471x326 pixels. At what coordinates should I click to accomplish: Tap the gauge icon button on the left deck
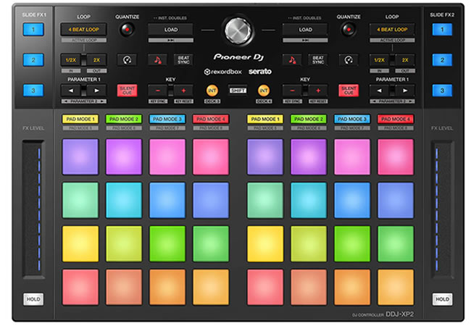tap(127, 60)
